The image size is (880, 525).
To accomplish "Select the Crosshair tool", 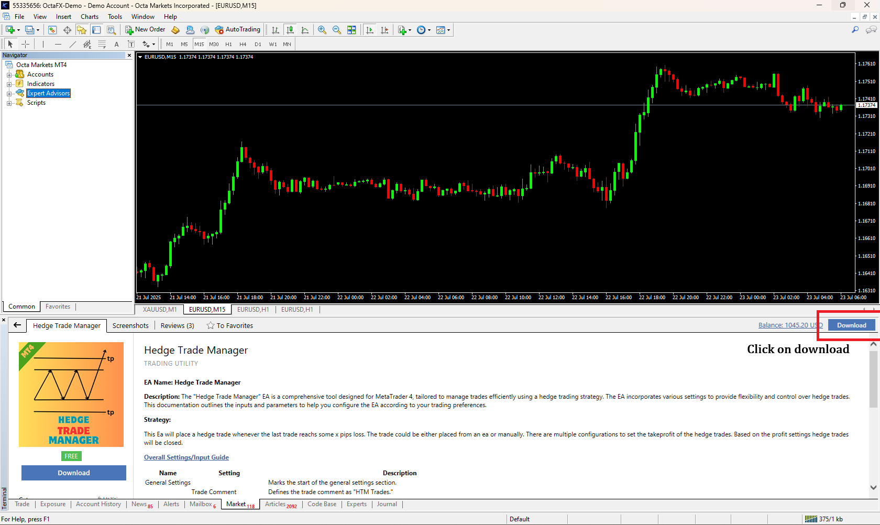I will click(x=25, y=45).
